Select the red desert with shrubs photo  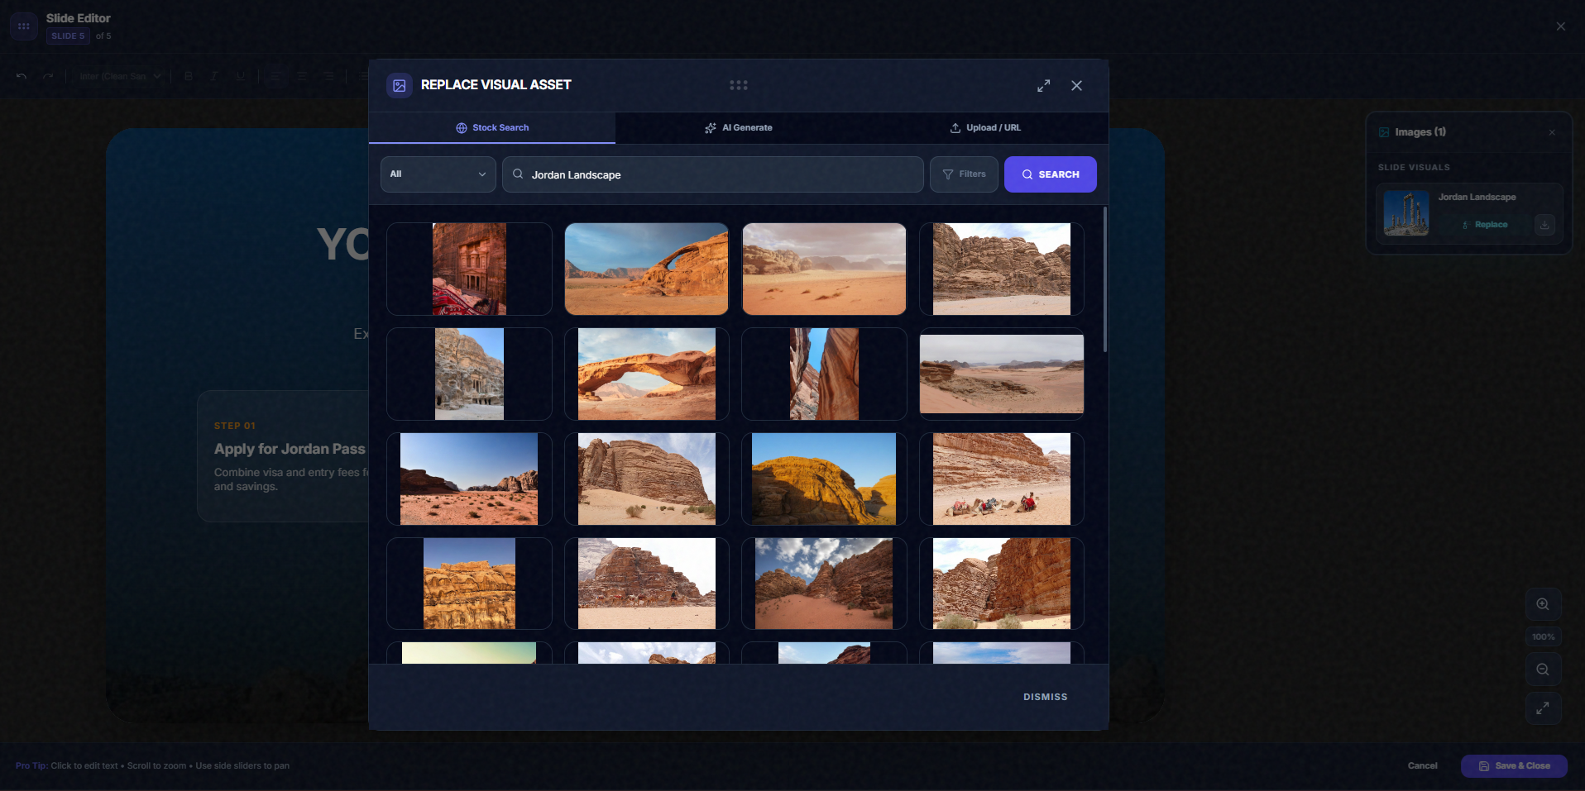tap(469, 479)
